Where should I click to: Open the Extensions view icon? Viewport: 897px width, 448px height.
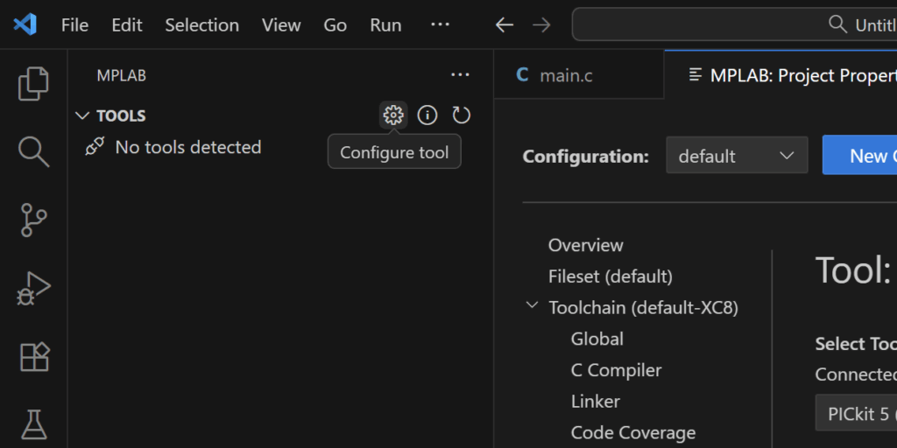click(x=33, y=356)
